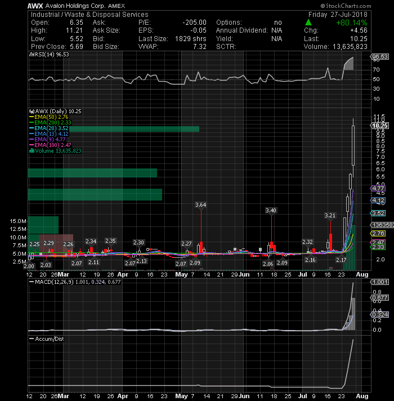Click the VWAP value 7.32
The image size is (394, 401).
click(200, 47)
